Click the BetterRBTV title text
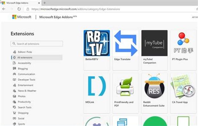 (x=92, y=59)
